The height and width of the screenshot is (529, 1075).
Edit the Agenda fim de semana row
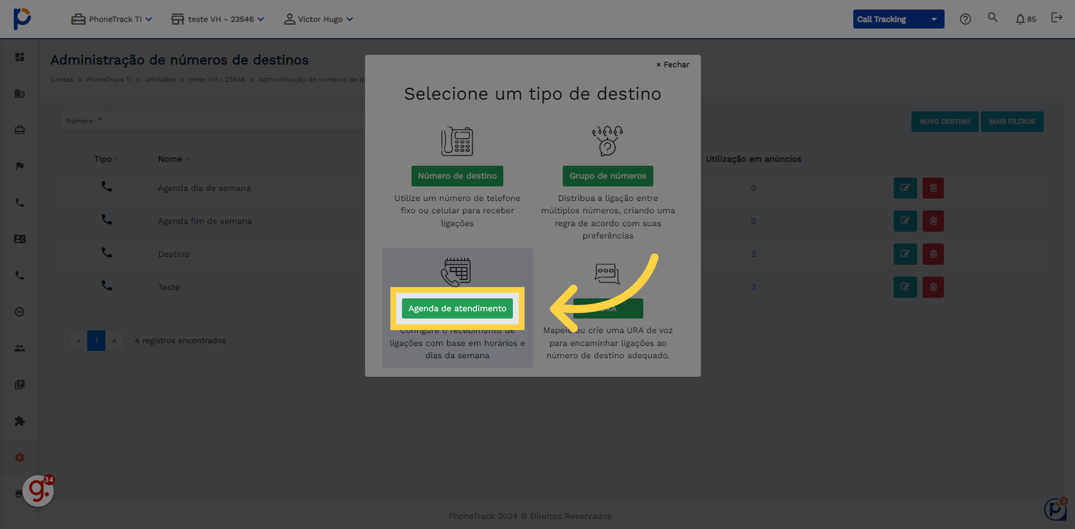pyautogui.click(x=905, y=221)
